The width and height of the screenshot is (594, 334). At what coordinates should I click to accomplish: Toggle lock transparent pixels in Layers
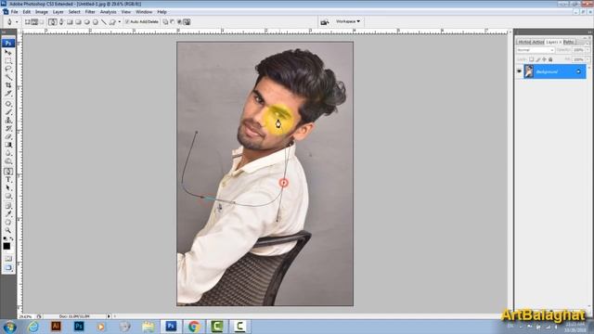pyautogui.click(x=531, y=59)
